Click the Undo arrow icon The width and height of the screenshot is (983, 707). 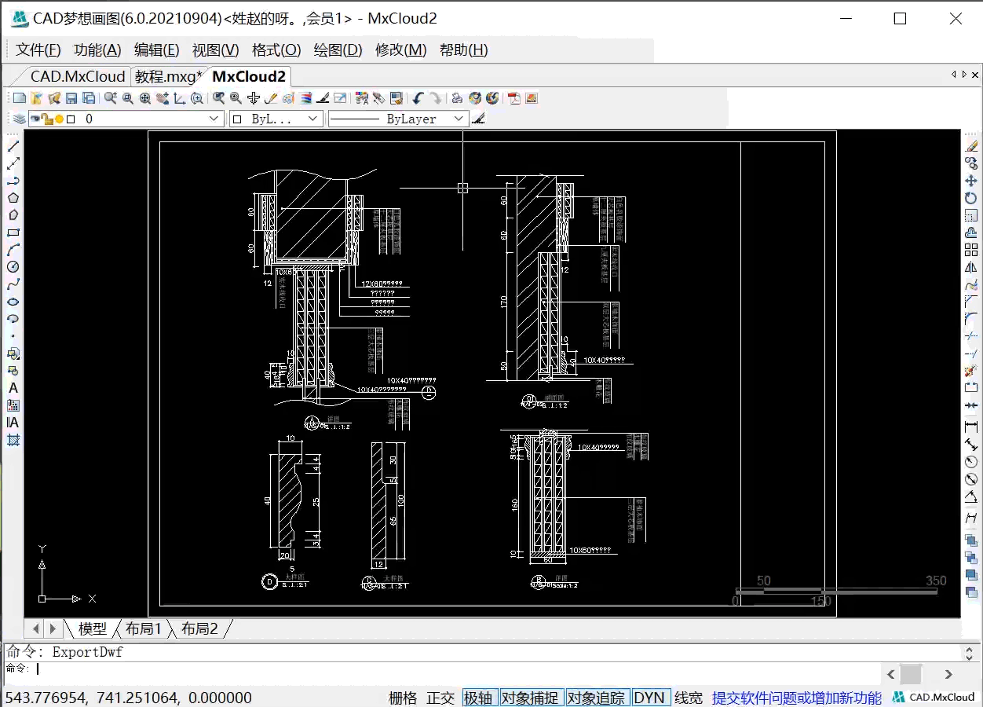point(417,98)
